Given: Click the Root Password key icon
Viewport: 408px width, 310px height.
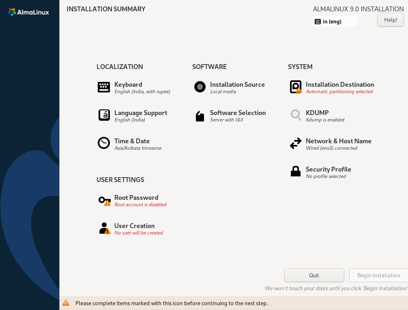Looking at the screenshot, I should (x=103, y=199).
